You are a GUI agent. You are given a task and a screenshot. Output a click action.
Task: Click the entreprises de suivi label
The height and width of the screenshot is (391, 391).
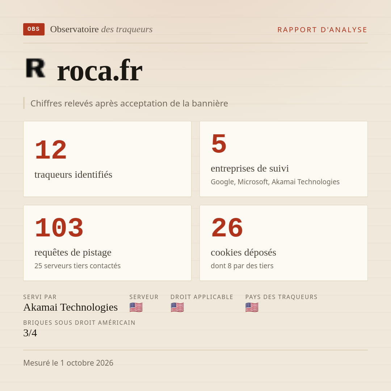pos(249,168)
